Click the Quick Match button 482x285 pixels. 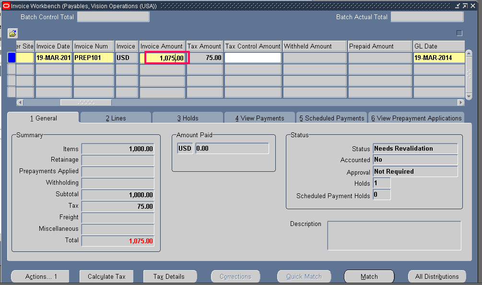coord(304,276)
